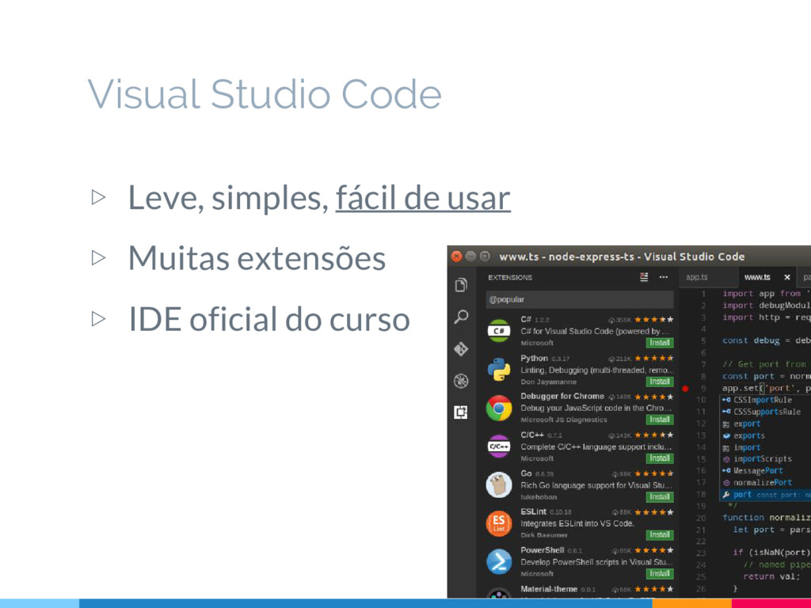Select the Extensions icon in activity bar
Screen dimensions: 811x608
(x=461, y=412)
